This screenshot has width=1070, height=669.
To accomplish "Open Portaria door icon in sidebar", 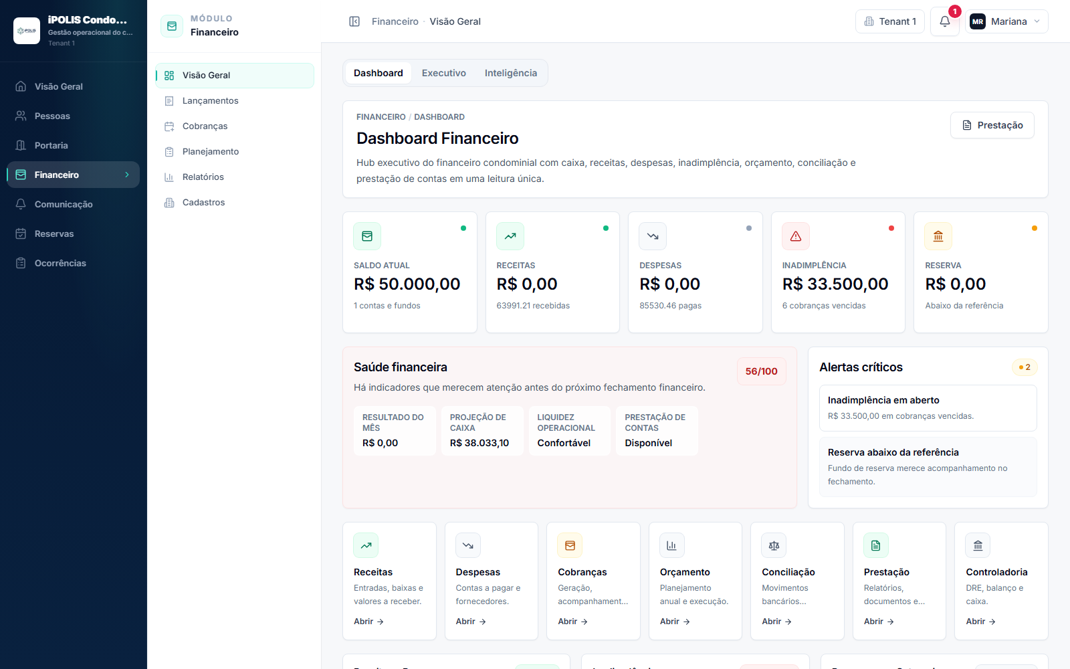I will click(x=21, y=145).
